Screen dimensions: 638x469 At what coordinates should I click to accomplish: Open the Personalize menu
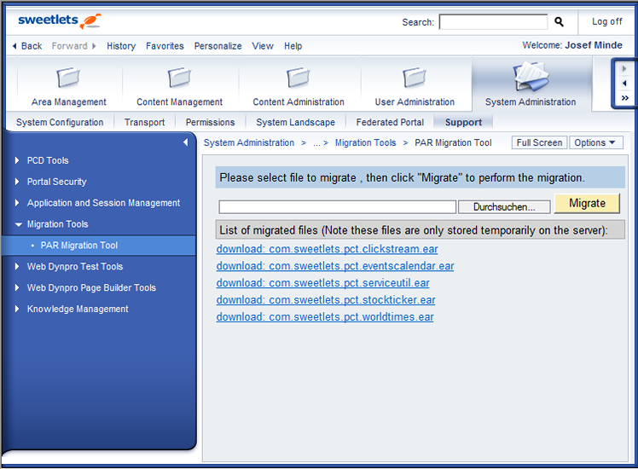217,46
